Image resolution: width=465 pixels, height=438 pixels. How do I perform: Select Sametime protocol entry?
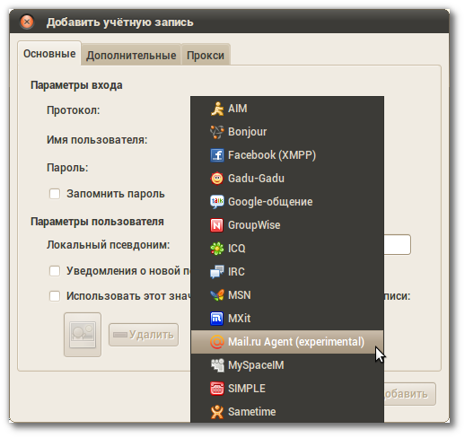(x=287, y=412)
